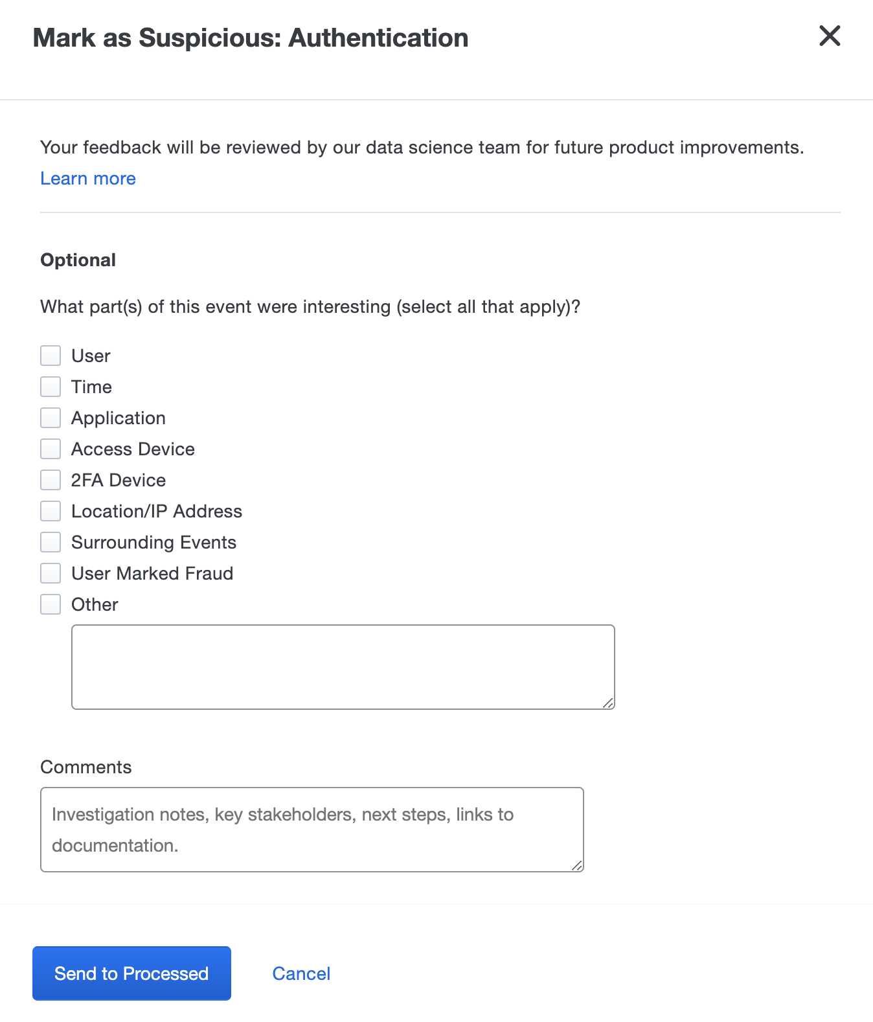The width and height of the screenshot is (873, 1022).
Task: Click the resize handle of the Comments field
Action: tap(577, 865)
